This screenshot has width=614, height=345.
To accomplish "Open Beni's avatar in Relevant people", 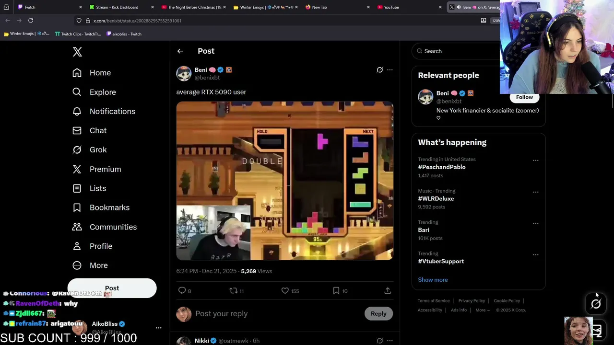I will tap(425, 97).
